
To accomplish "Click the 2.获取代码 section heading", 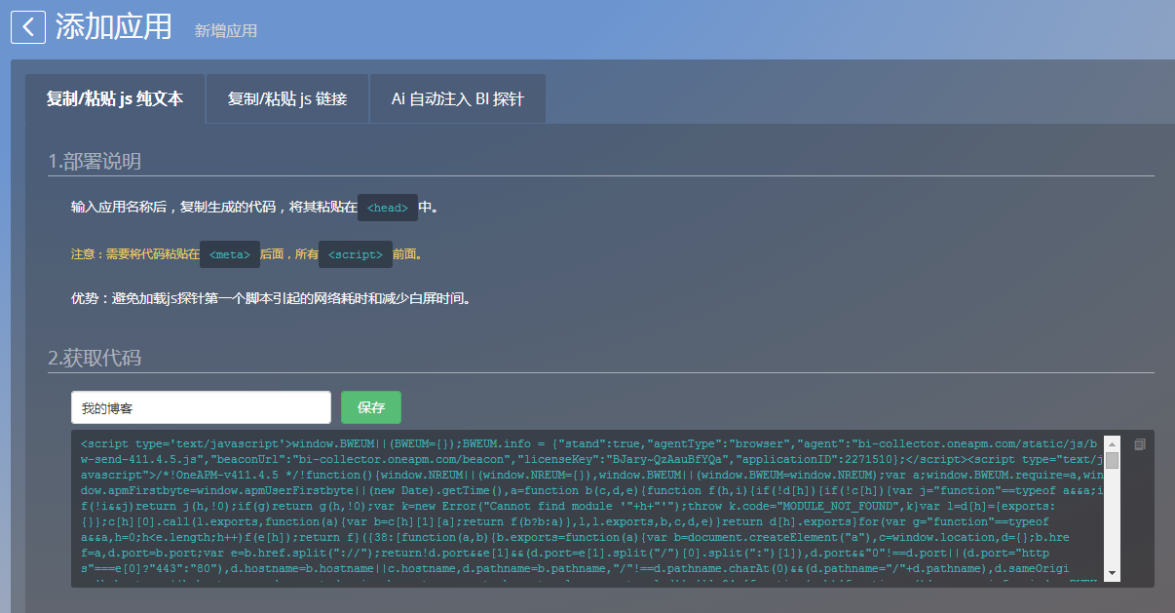I will click(x=95, y=358).
